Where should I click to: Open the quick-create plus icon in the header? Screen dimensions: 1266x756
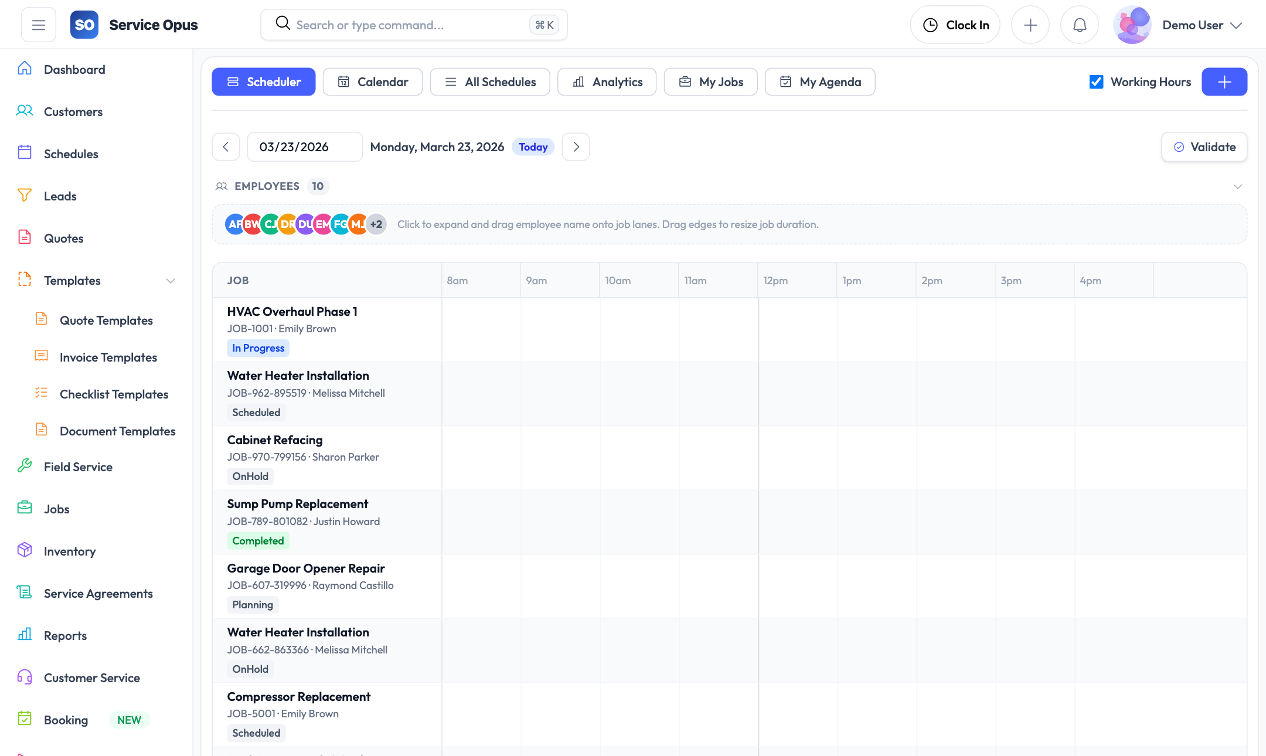pyautogui.click(x=1030, y=24)
